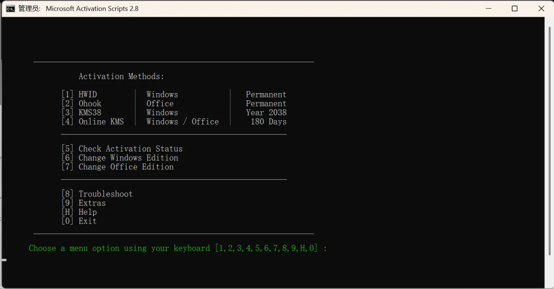
Task: Click the green Choose a menu option prompt
Action: (x=177, y=248)
